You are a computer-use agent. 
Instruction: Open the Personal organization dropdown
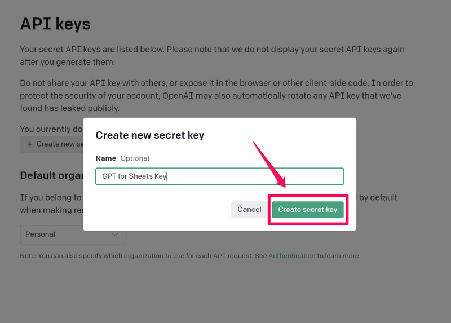click(x=72, y=234)
